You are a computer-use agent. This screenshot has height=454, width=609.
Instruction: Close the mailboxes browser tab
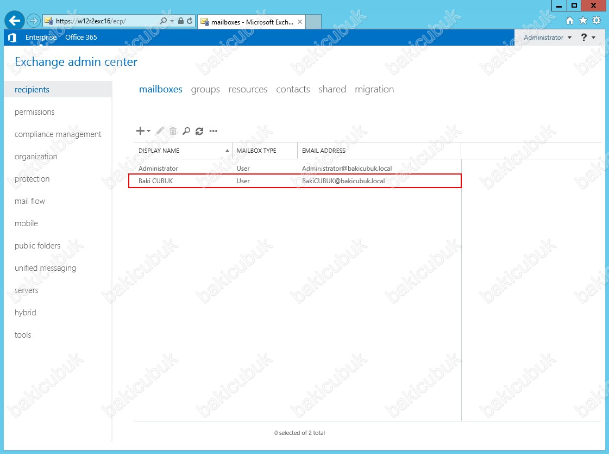[x=300, y=22]
